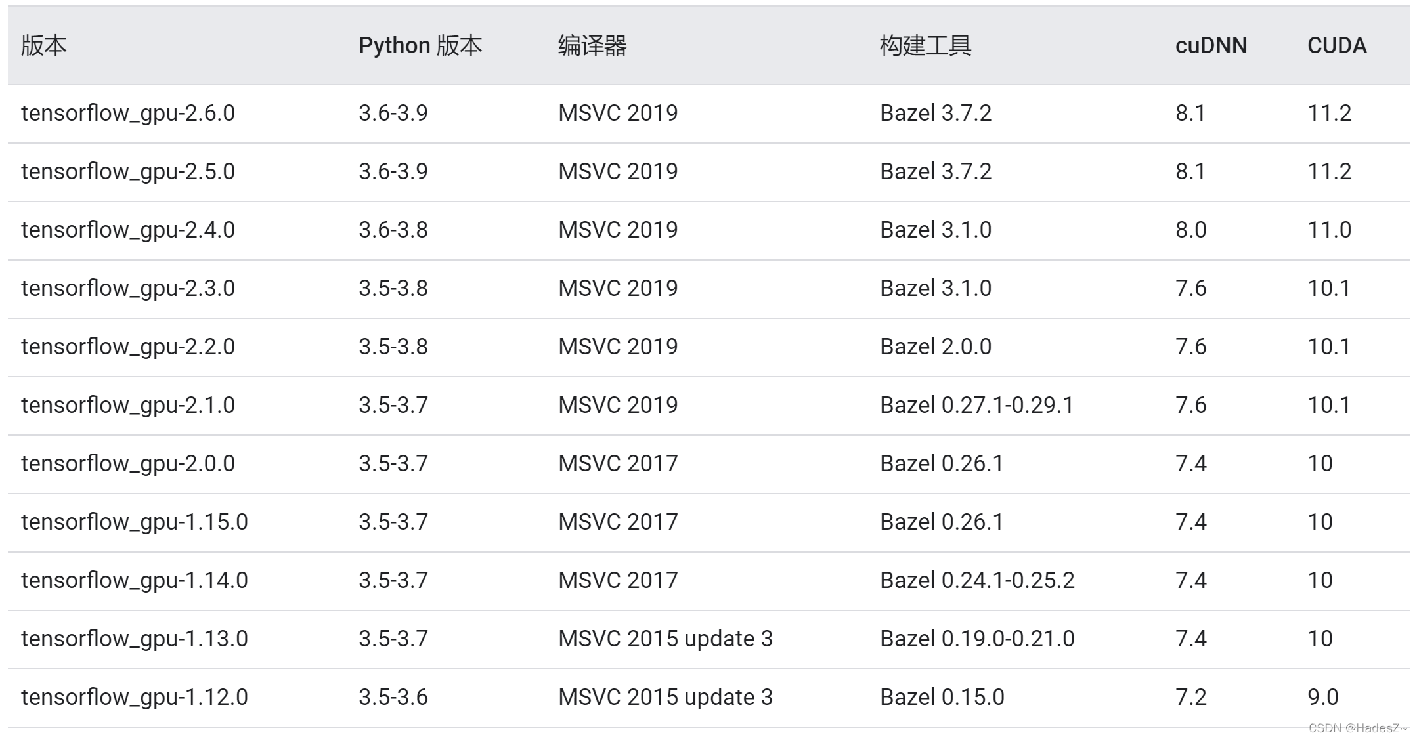
Task: Click the 编译器 column header
Action: tap(592, 45)
